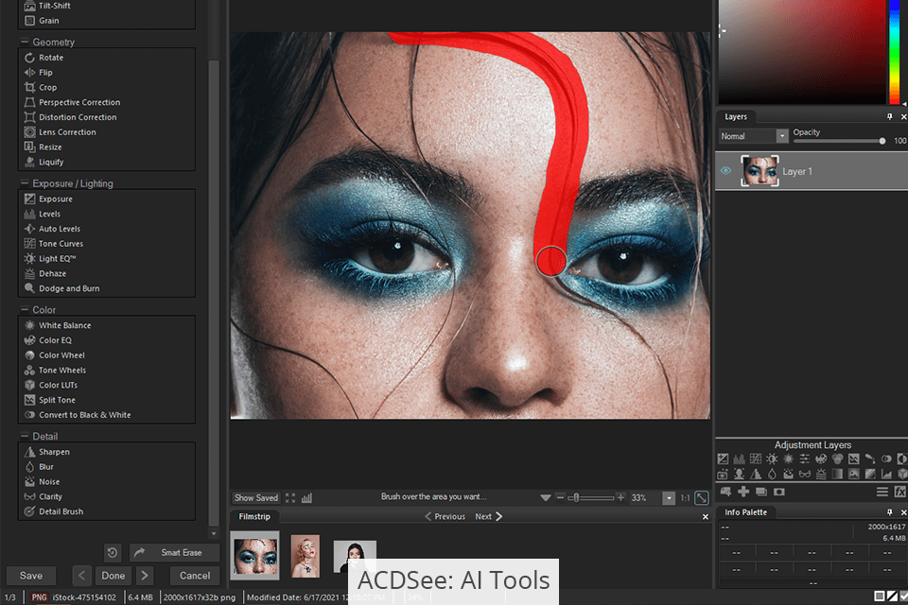Open the Liquify tool
The width and height of the screenshot is (908, 605).
point(44,162)
